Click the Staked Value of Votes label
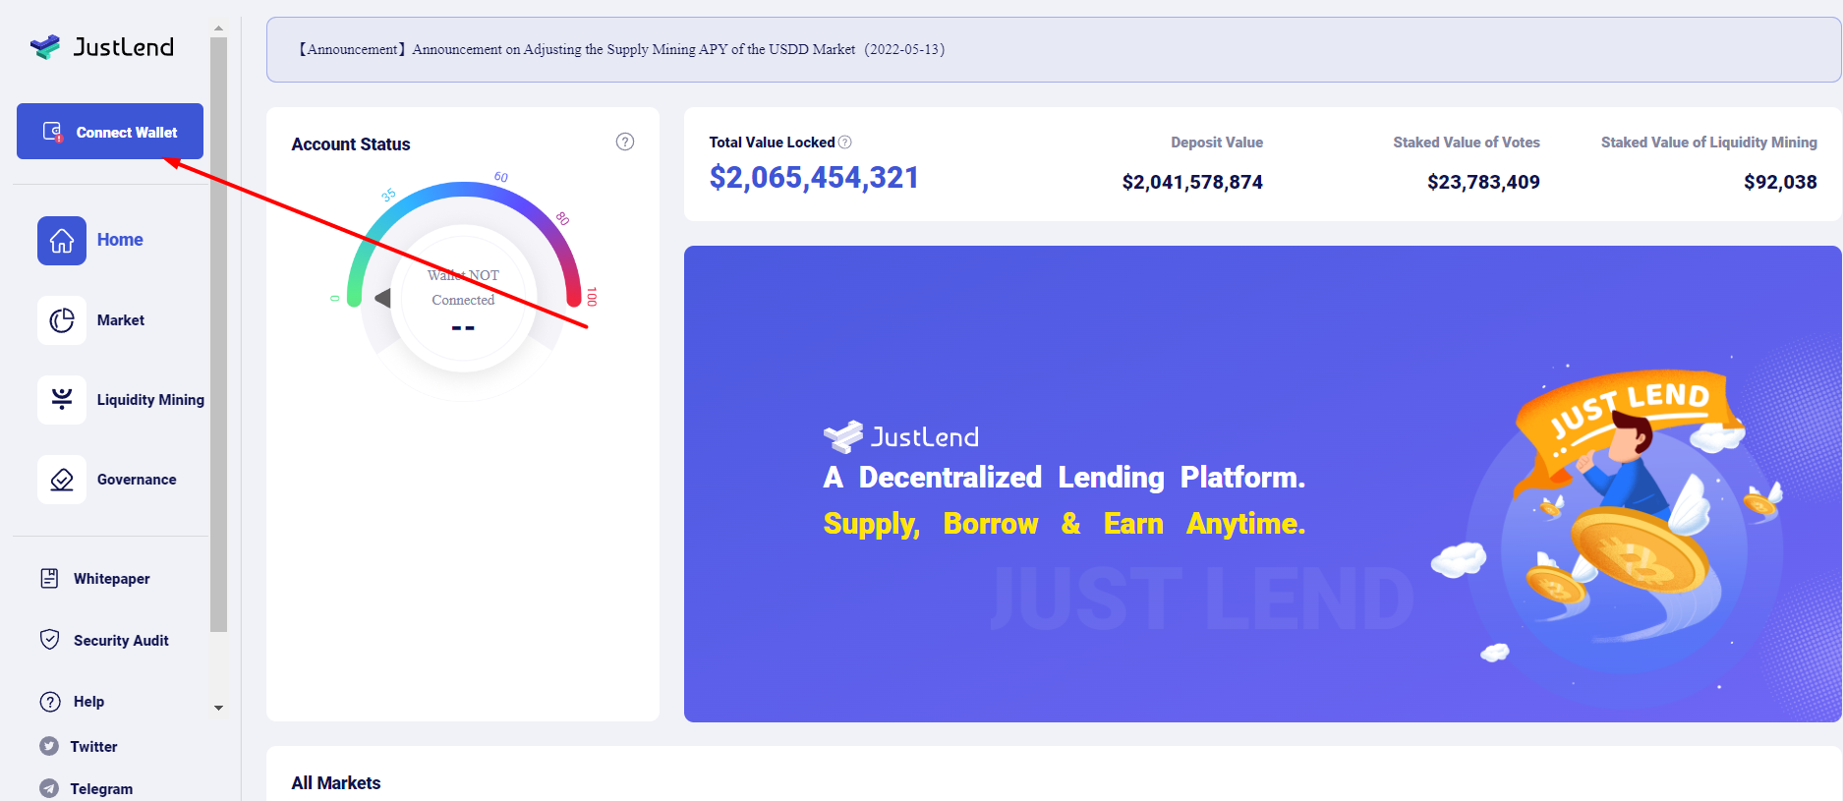 point(1467,143)
